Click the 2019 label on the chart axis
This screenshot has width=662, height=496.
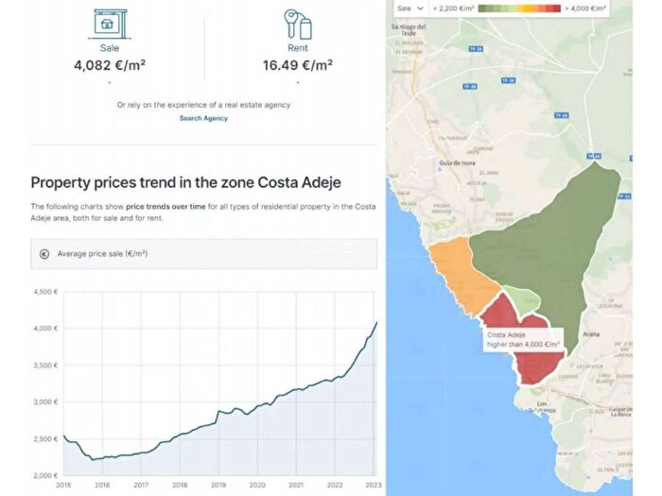point(218,484)
